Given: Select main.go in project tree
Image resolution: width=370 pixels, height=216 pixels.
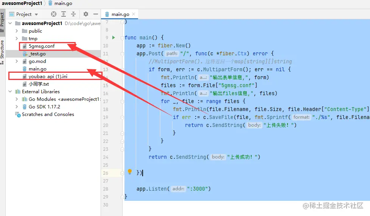Looking at the screenshot, I should [x=37, y=69].
